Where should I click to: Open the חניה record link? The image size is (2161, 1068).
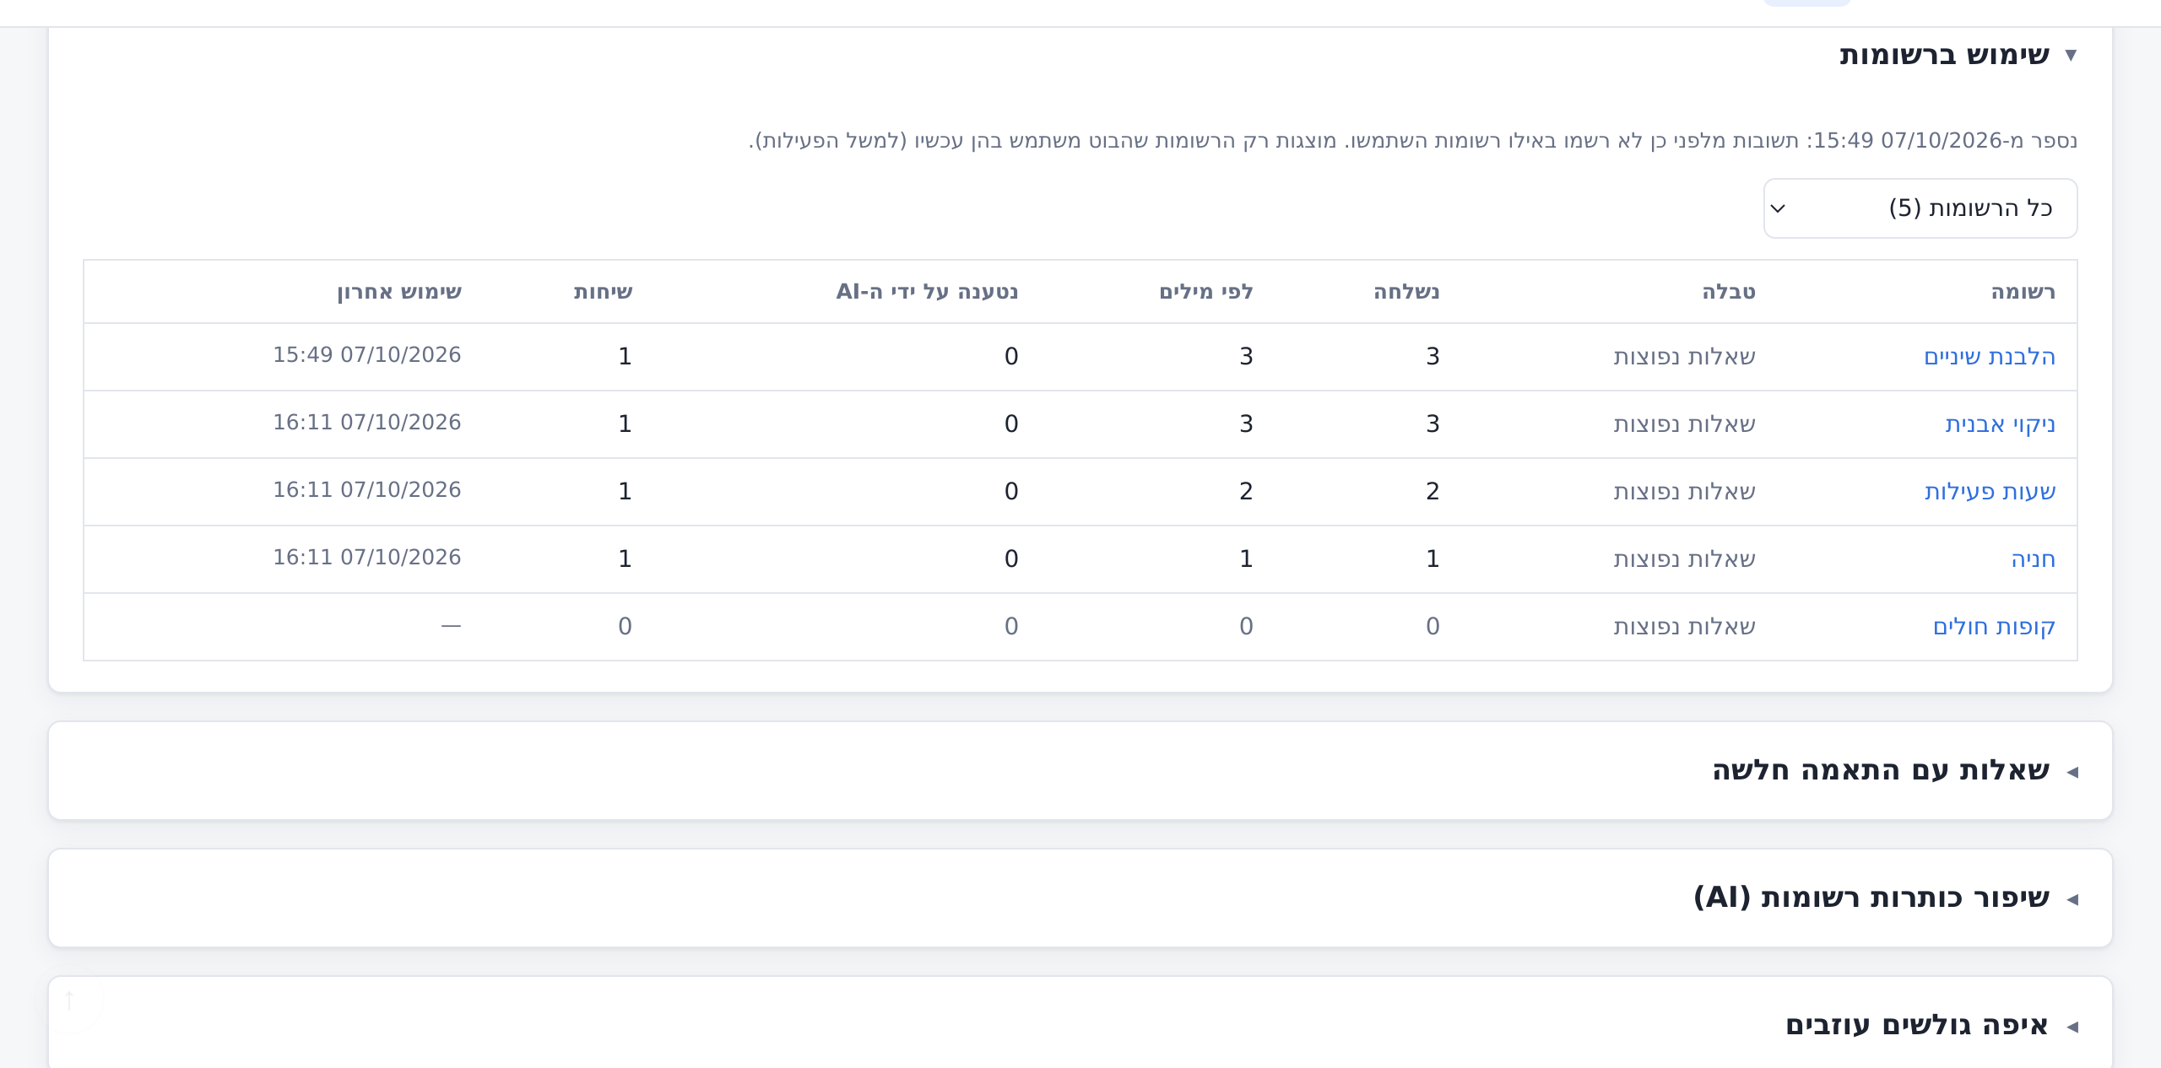click(x=2033, y=559)
